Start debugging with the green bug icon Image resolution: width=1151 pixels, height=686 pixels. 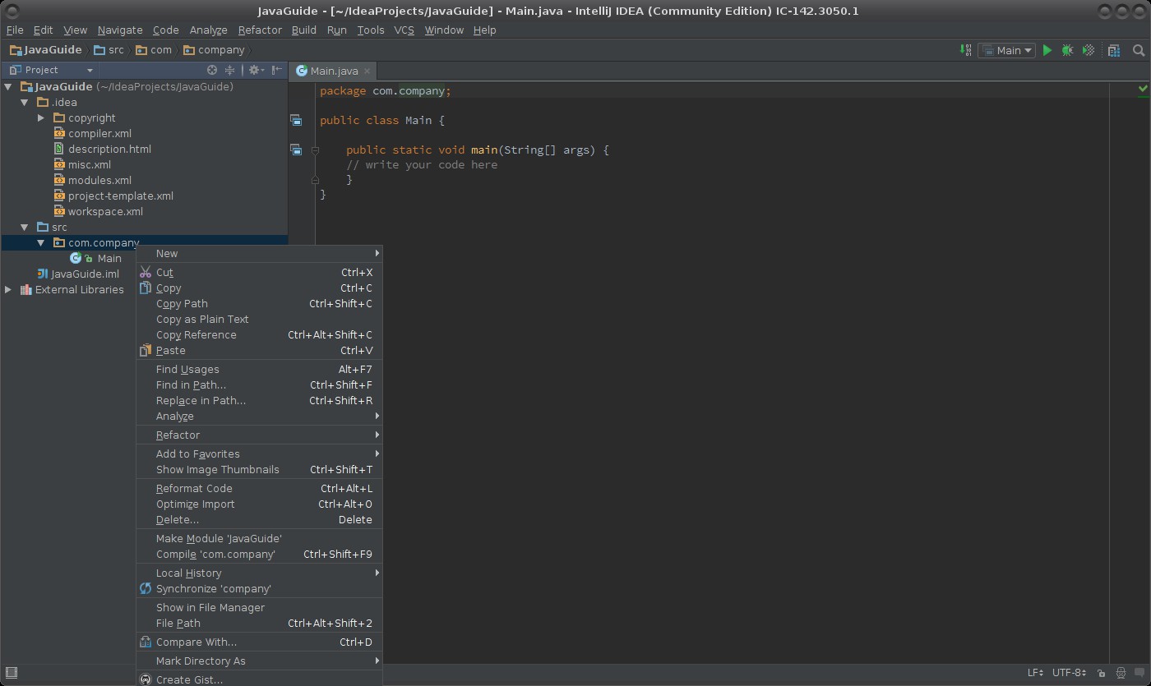coord(1067,50)
